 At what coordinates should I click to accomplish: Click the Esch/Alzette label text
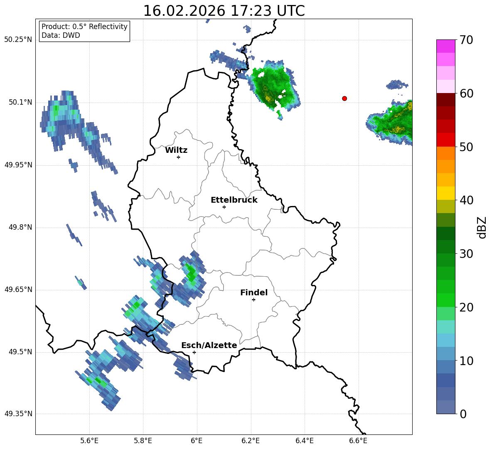(209, 345)
